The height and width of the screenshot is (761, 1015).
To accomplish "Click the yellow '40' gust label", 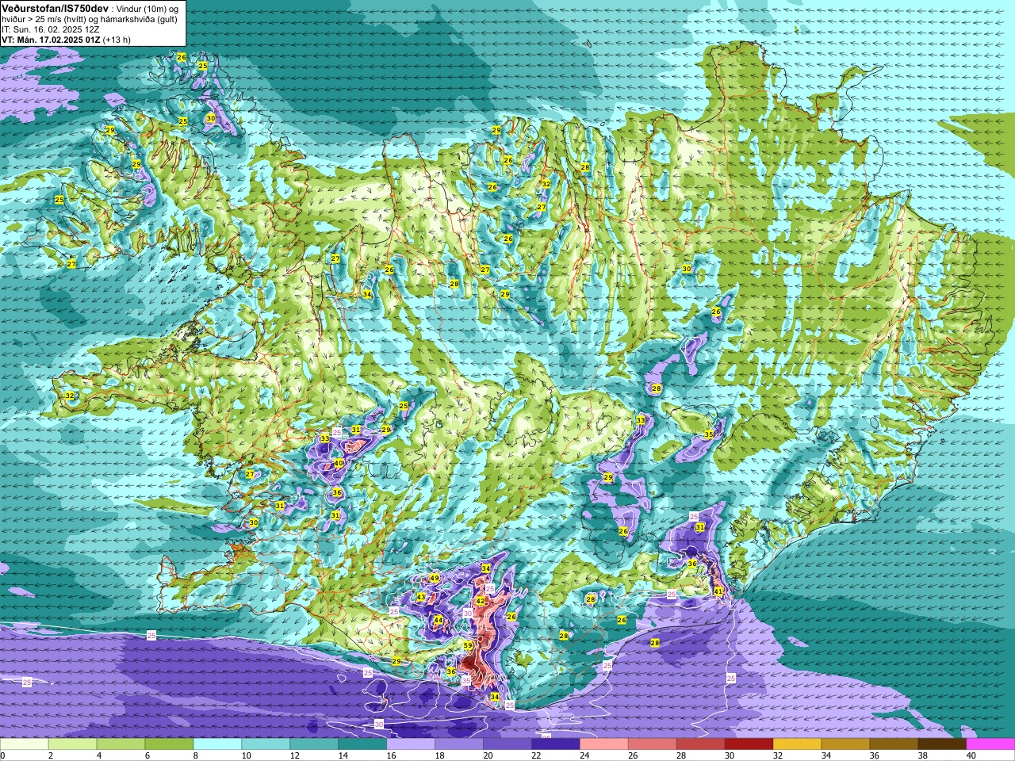I will point(339,463).
